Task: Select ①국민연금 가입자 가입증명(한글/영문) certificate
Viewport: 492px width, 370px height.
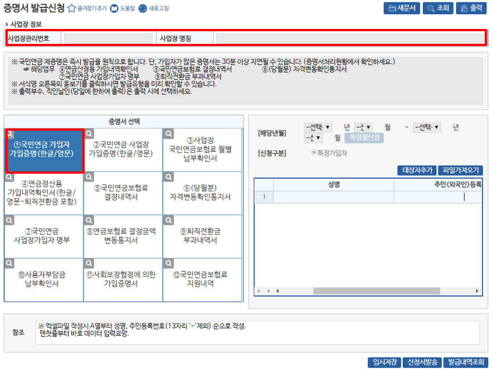Action: (44, 150)
